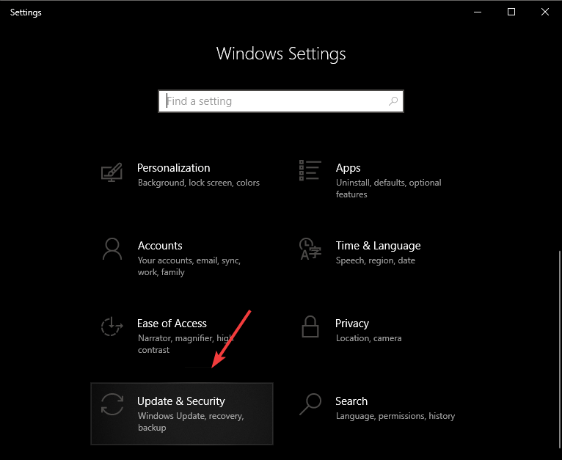Click the Search category magnifier icon
The width and height of the screenshot is (562, 460).
(310, 404)
